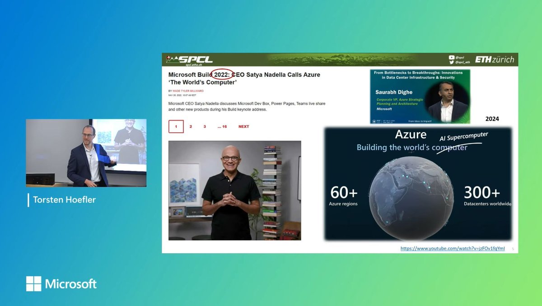Viewport: 542px width, 306px height.
Task: Click 'Datacenters worldwide' caption
Action: [x=487, y=204]
